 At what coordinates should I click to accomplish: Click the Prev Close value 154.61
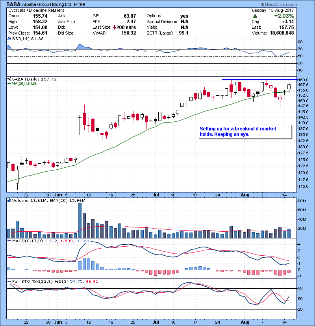[x=40, y=33]
